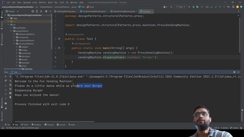
Task: Click the structuralPatterns breadcrumb
Action: [62, 7]
